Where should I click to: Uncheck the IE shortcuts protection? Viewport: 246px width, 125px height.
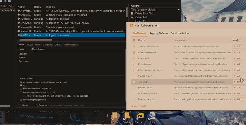pyautogui.click(x=134, y=58)
